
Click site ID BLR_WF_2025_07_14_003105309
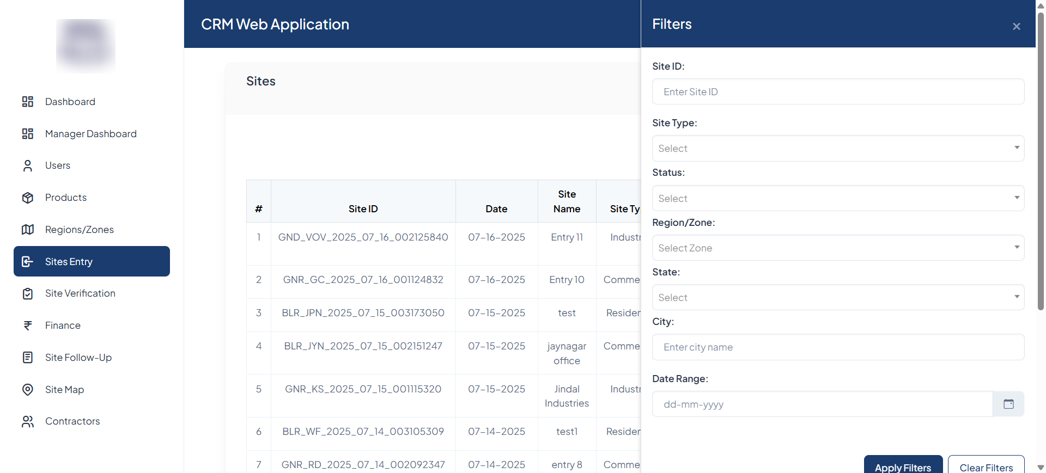(363, 432)
